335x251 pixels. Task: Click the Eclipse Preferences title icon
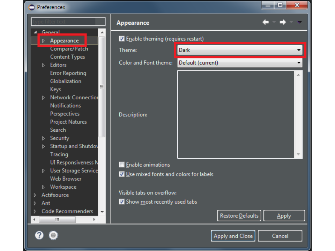point(32,7)
